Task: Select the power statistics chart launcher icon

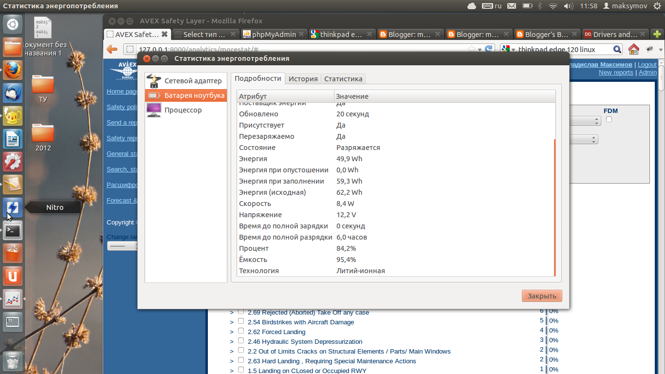Action: click(13, 299)
